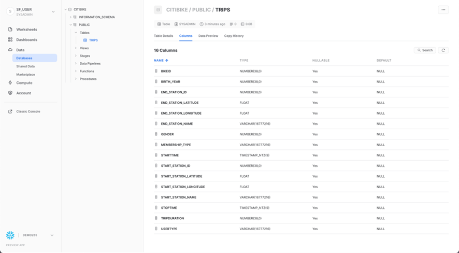
Task: Collapse the CITIBIKE database node
Action: click(66, 9)
